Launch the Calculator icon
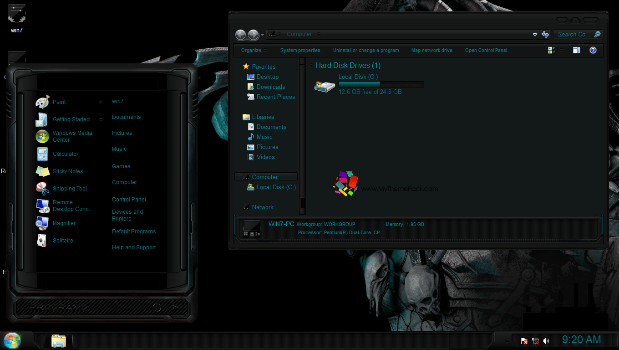This screenshot has width=619, height=350. click(42, 154)
